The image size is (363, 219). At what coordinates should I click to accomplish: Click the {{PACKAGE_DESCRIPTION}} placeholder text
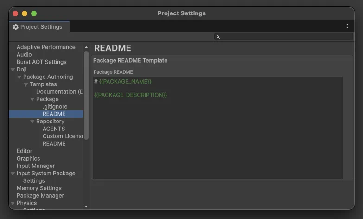click(130, 95)
